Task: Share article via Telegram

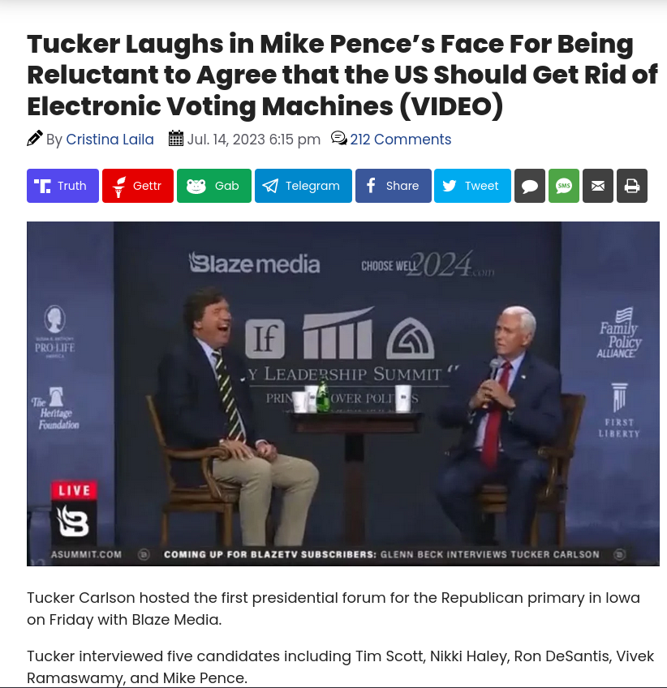Action: pyautogui.click(x=303, y=186)
